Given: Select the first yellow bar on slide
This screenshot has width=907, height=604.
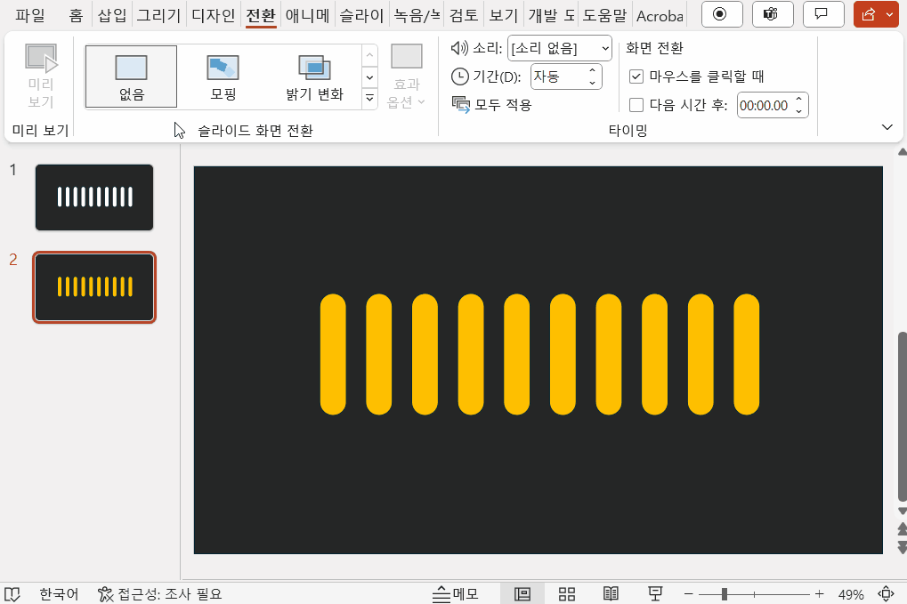Looking at the screenshot, I should coord(333,354).
